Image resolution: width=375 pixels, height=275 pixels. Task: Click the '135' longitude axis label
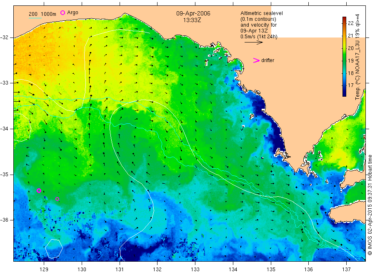[271, 270]
